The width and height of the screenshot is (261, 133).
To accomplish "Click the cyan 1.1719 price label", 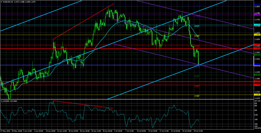I will 257,25.
